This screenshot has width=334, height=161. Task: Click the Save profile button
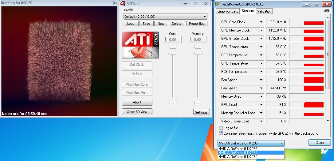point(146,24)
